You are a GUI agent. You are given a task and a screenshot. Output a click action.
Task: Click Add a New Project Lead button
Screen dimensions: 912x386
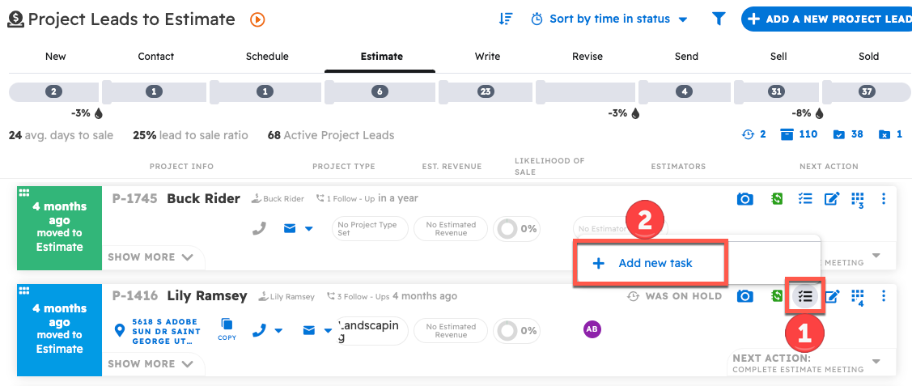click(827, 19)
